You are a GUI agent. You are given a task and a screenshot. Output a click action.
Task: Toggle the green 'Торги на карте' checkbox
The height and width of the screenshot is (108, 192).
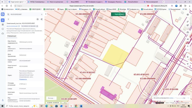coord(113,14)
